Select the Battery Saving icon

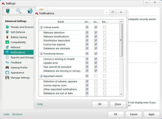click(x=7, y=37)
